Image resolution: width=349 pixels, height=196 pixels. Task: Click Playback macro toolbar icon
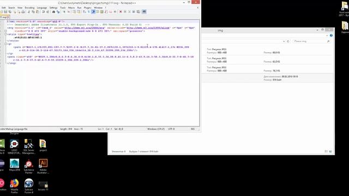[129, 11]
